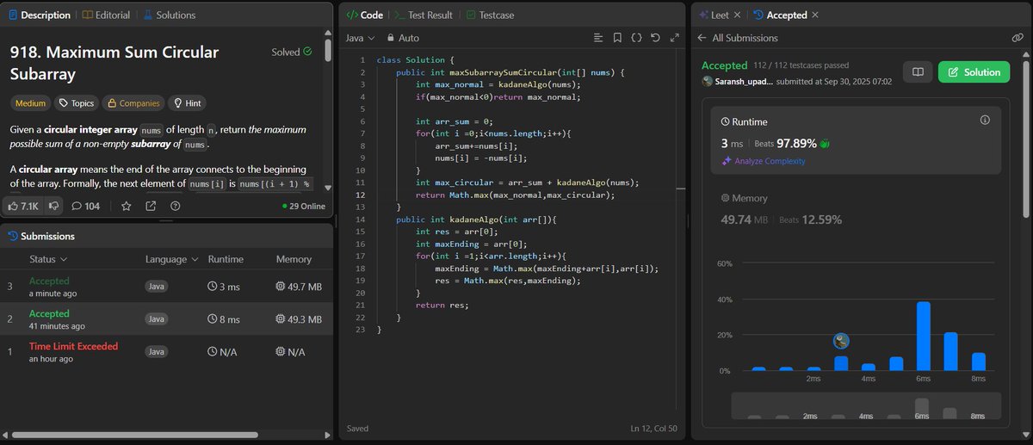Click the avatar marker on runtime chart

[x=842, y=341]
